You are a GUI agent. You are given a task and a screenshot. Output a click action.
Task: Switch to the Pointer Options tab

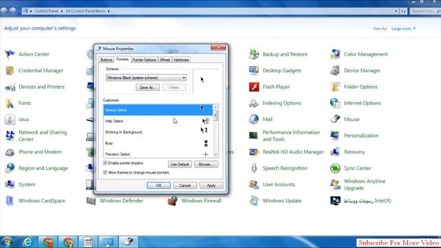point(144,60)
